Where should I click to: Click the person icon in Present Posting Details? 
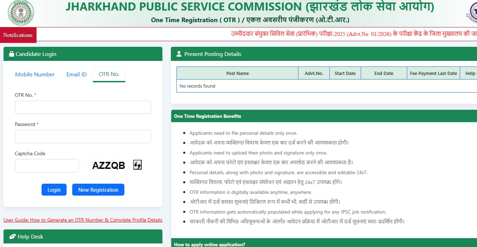coord(179,54)
